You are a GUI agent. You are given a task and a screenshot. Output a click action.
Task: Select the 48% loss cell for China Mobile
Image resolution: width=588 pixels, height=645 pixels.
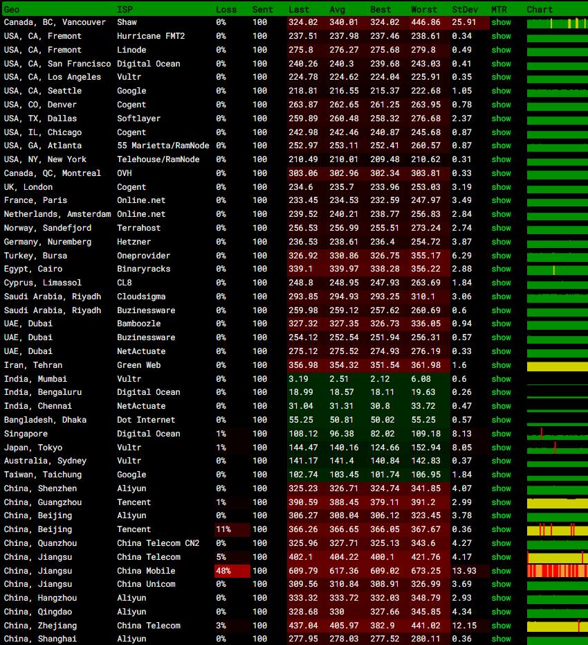click(232, 571)
